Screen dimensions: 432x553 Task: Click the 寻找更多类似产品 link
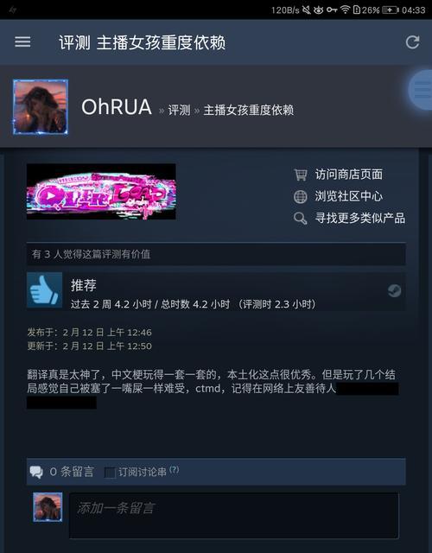359,218
